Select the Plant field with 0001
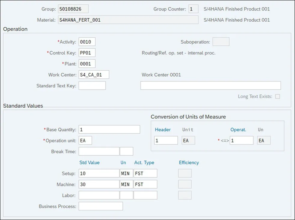 (x=87, y=64)
